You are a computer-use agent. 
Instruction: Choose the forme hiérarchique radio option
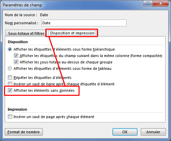(10, 49)
